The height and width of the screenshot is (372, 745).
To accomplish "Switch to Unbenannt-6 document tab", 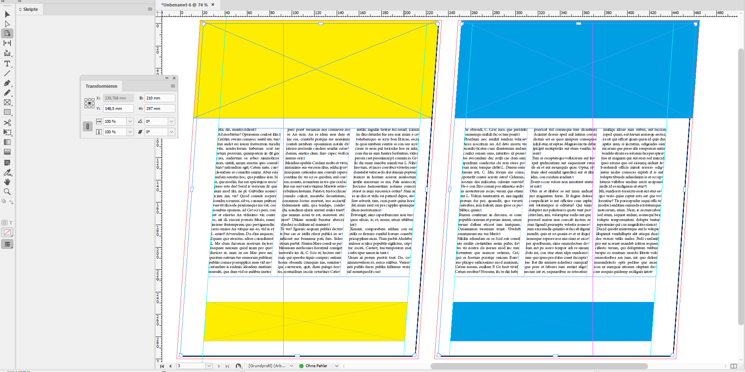I will coord(185,5).
